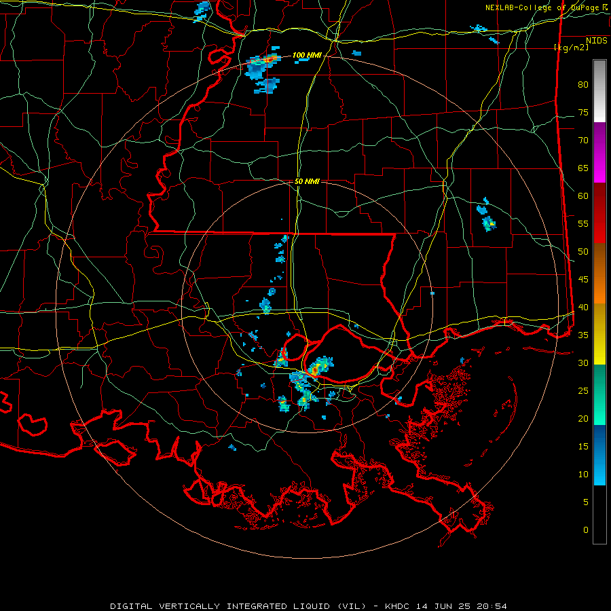Image resolution: width=611 pixels, height=611 pixels.
Task: Click the 70 value on scale
Action: [583, 141]
